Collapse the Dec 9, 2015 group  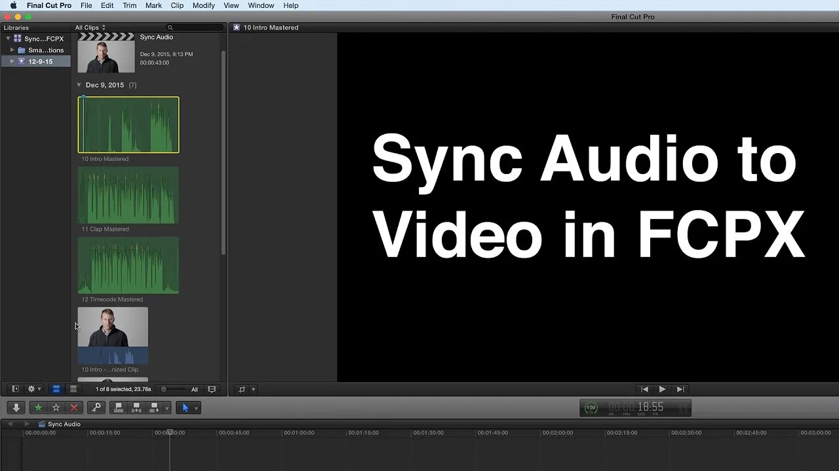click(79, 85)
